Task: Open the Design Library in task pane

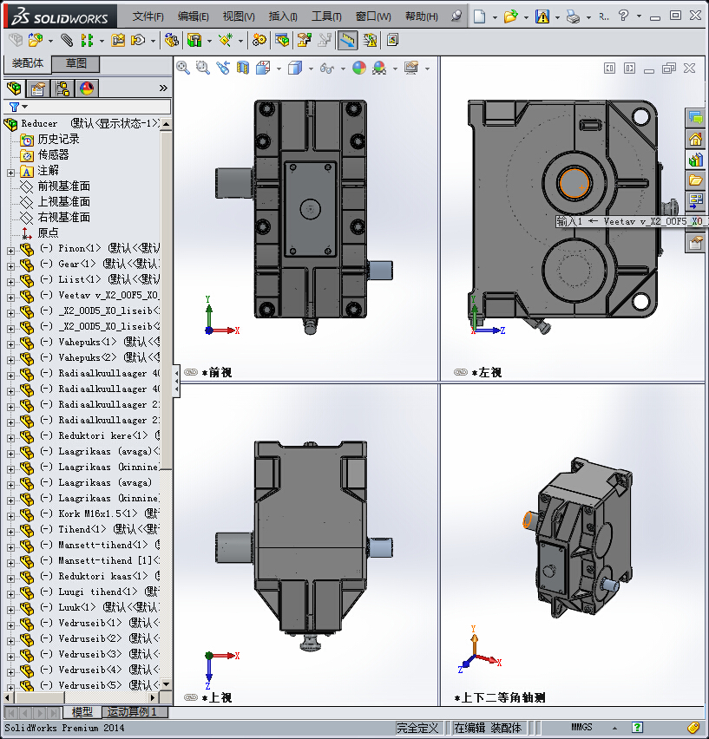Action: tap(695, 160)
